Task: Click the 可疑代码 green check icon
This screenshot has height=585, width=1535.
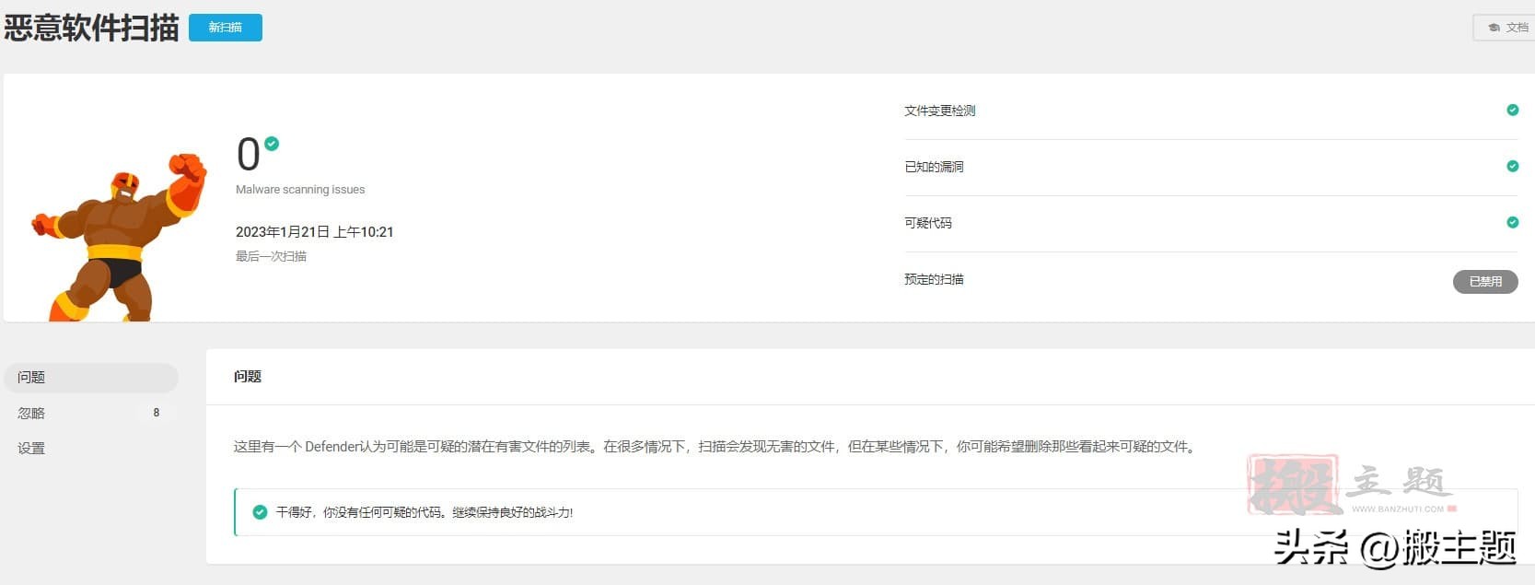Action: 1512,223
